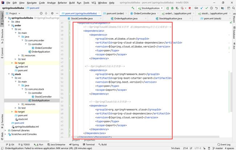This screenshot has width=236, height=150.
Task: Open the Database side panel
Action: click(234, 33)
